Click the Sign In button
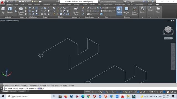177x99 pixels. click(x=131, y=2)
